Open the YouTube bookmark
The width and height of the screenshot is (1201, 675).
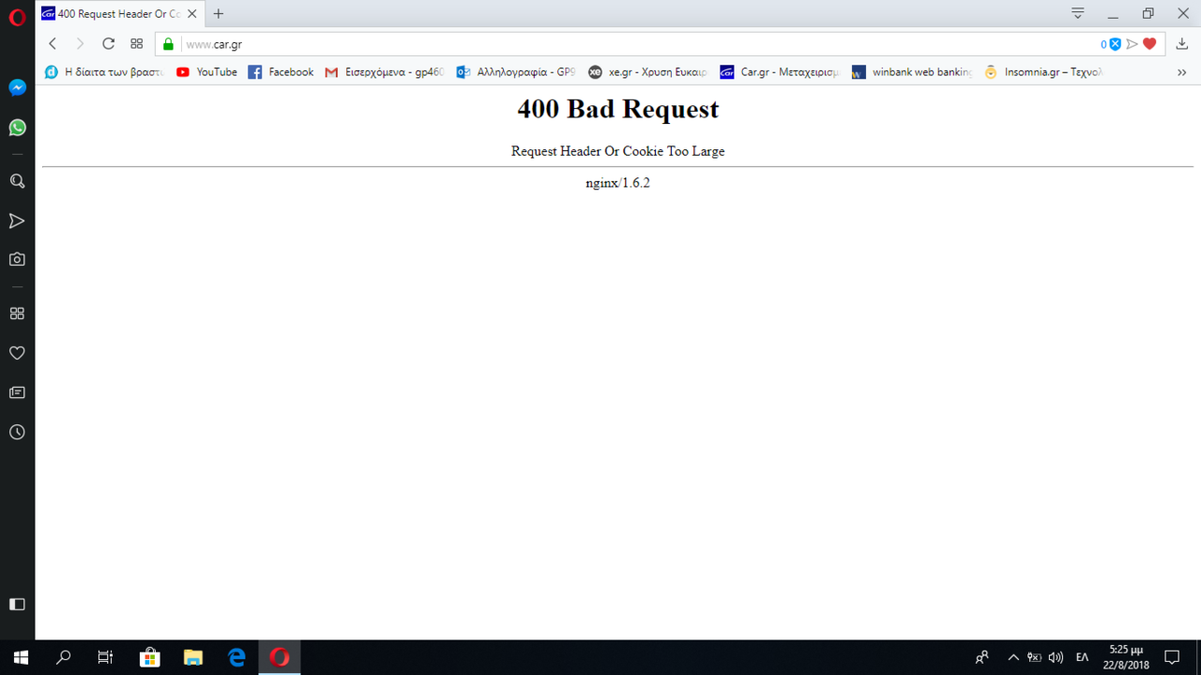pos(206,72)
